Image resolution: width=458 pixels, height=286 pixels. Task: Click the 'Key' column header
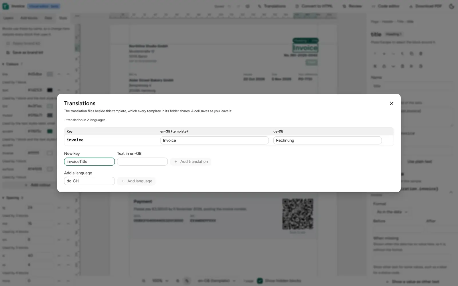[x=70, y=131]
